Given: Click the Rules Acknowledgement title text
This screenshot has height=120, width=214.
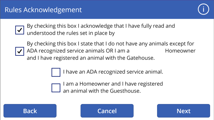Looking at the screenshot, I should (43, 10).
